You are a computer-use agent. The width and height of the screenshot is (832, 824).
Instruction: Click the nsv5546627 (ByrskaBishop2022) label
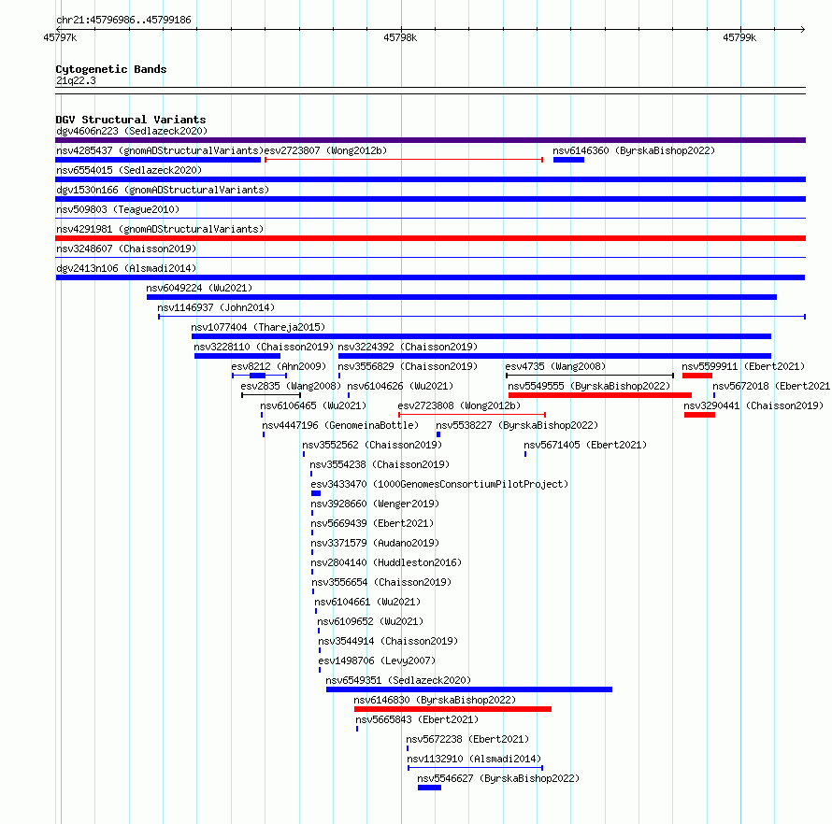[498, 778]
